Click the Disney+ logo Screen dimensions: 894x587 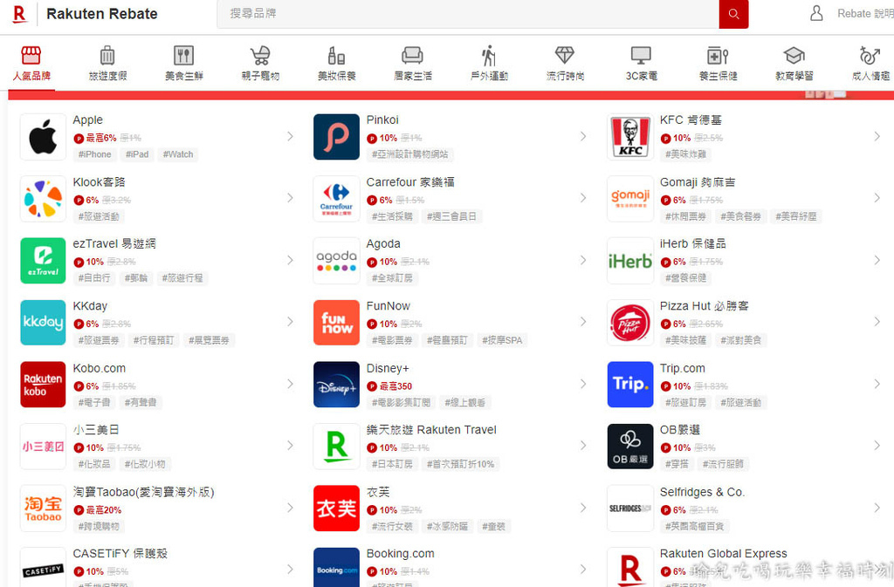tap(336, 385)
